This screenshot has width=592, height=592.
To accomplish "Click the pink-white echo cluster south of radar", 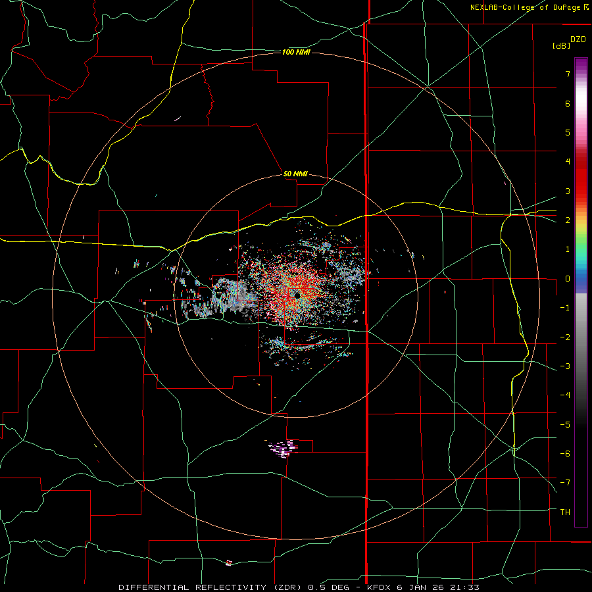I will [x=283, y=449].
